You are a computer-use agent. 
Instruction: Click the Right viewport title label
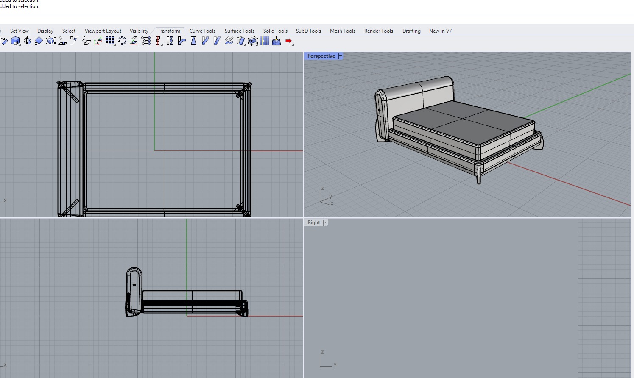pos(313,222)
